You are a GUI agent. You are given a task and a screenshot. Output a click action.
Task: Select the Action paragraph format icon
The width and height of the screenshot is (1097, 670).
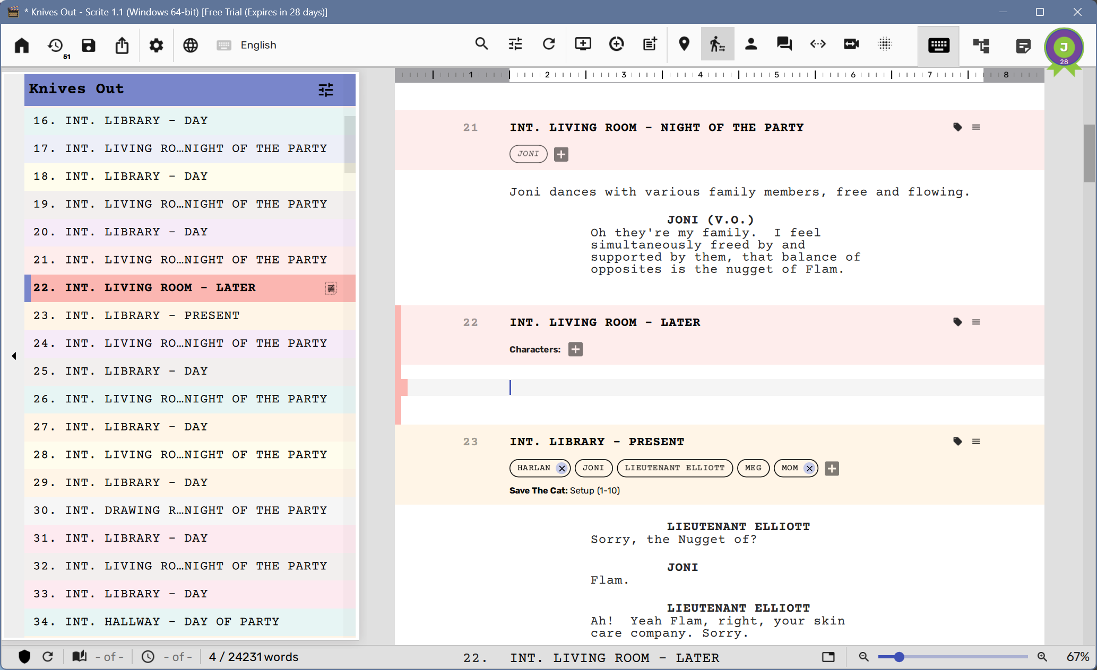click(x=717, y=44)
